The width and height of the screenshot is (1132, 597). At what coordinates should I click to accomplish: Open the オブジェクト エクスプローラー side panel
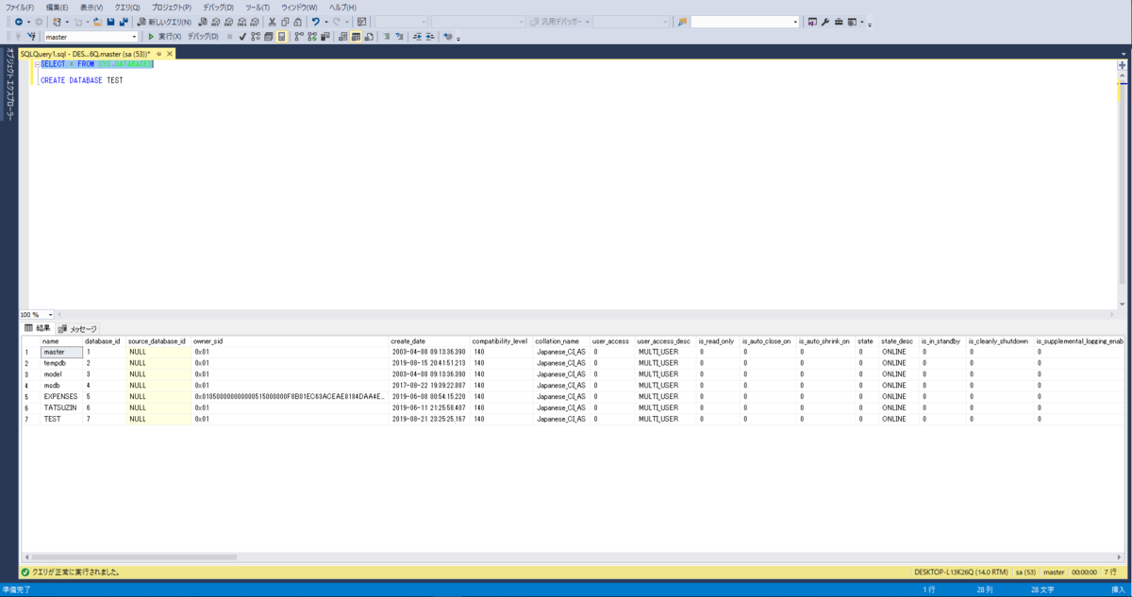[x=9, y=85]
